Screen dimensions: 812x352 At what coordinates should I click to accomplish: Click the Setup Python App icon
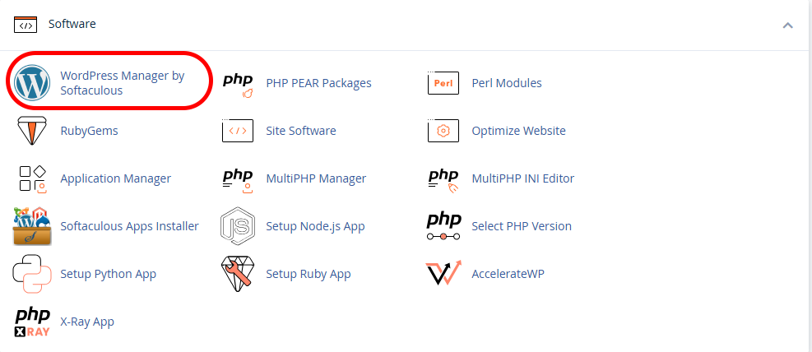pyautogui.click(x=31, y=274)
